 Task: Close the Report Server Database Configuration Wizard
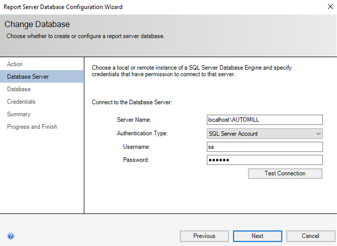[x=331, y=6]
